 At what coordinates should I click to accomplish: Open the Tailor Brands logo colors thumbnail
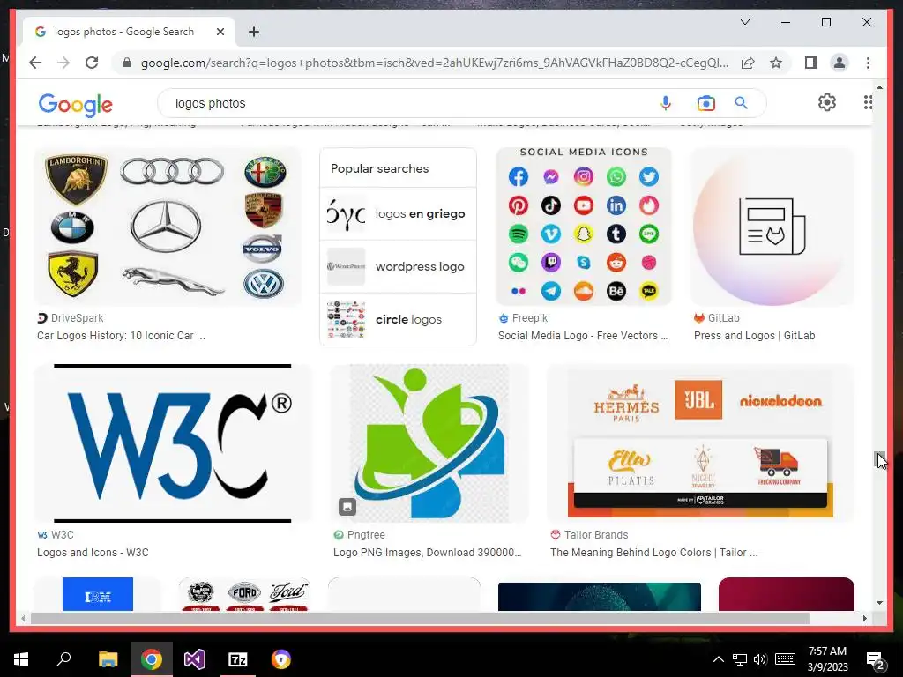coord(700,443)
